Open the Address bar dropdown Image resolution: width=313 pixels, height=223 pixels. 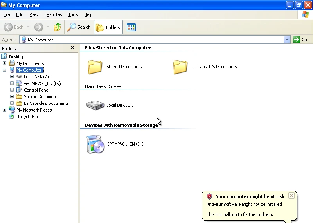click(x=287, y=40)
